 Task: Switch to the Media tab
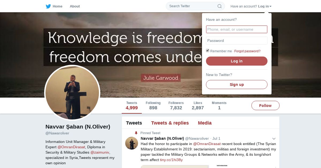pyautogui.click(x=205, y=123)
